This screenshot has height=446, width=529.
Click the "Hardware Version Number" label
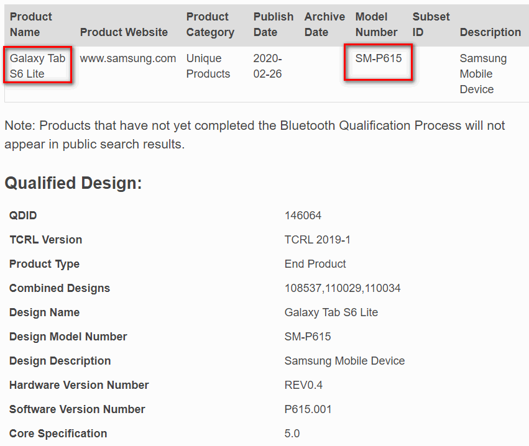(79, 385)
